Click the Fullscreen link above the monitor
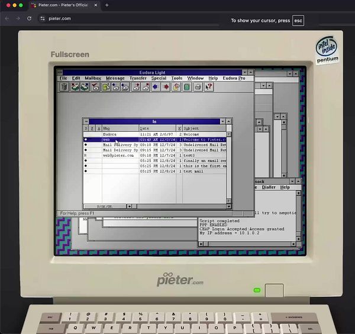The width and height of the screenshot is (355, 334). coord(70,54)
